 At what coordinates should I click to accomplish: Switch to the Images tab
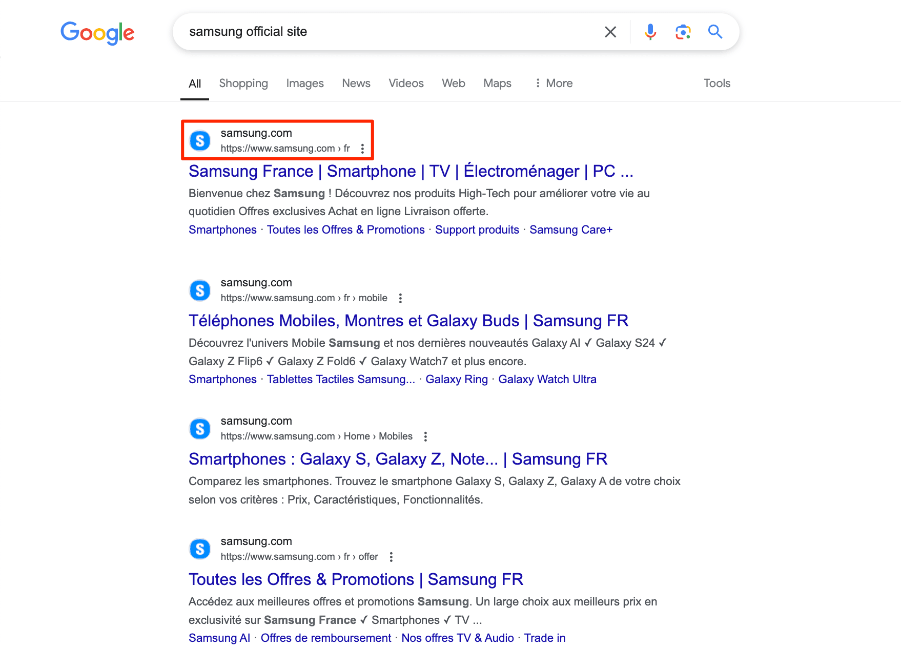(x=305, y=83)
